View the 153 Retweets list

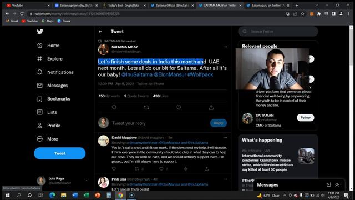pos(109,96)
